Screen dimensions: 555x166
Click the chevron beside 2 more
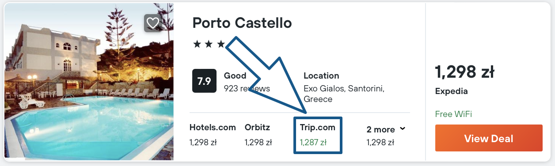click(x=403, y=129)
